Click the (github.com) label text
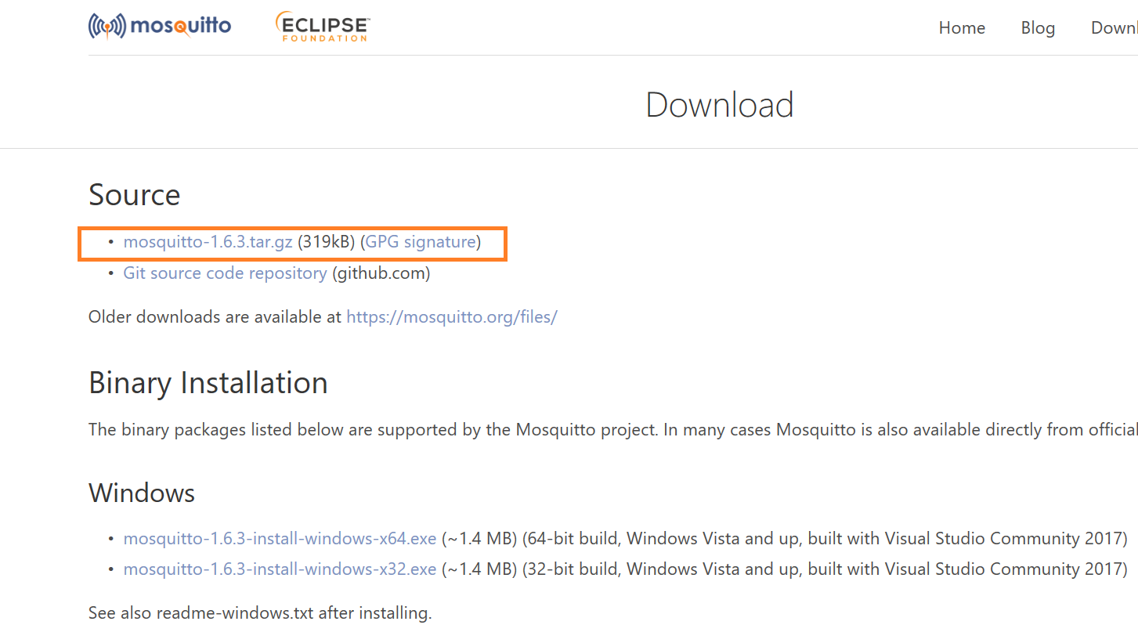The width and height of the screenshot is (1138, 643). 381,273
